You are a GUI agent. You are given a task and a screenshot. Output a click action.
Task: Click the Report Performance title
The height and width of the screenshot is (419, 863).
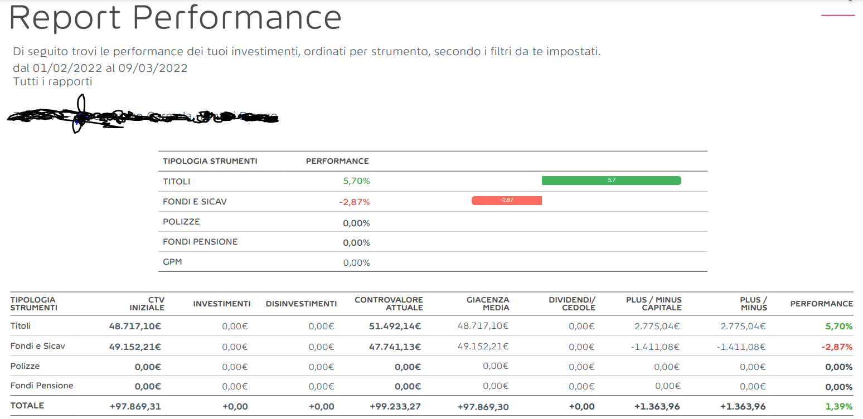175,18
